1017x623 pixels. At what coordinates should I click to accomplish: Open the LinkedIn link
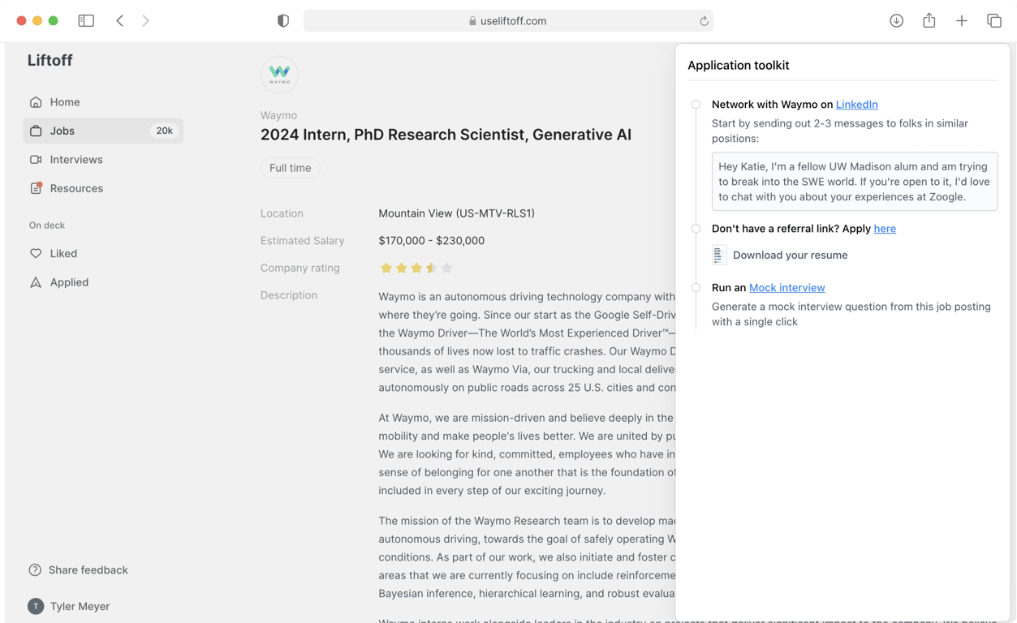(x=856, y=105)
